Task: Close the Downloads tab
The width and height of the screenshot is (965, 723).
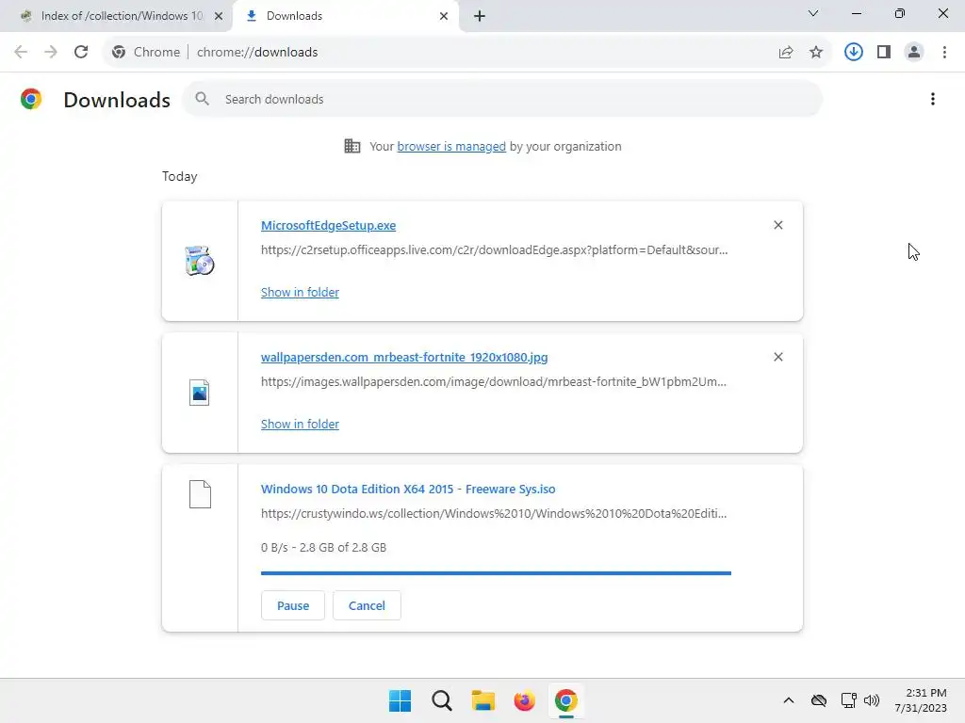Action: pyautogui.click(x=444, y=16)
